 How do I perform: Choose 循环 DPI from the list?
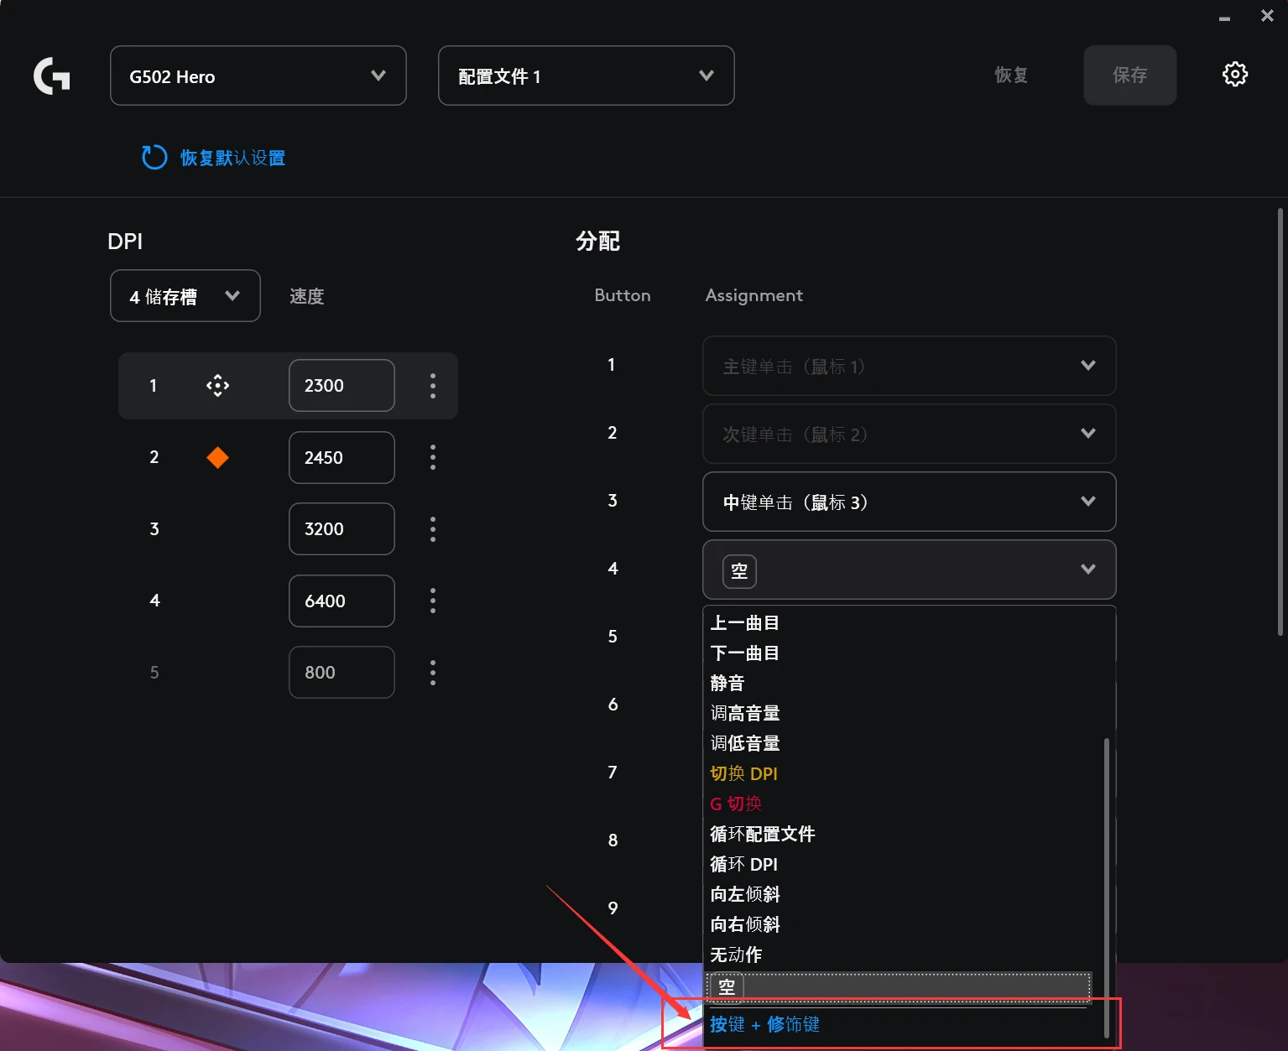click(x=743, y=864)
